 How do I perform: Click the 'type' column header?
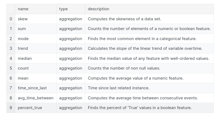63,9
